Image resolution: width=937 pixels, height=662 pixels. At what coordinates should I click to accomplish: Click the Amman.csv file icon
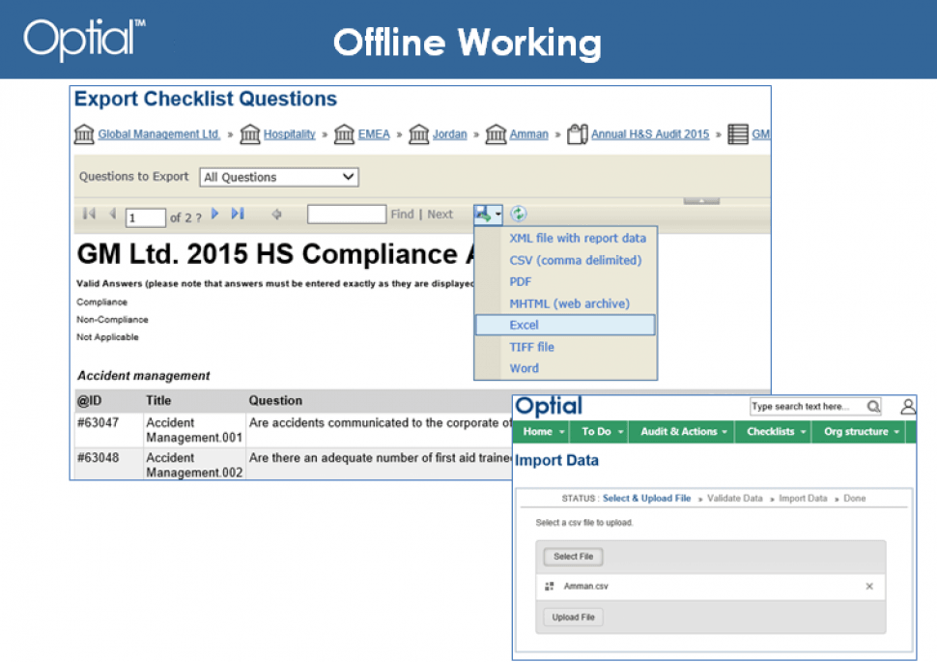pos(550,586)
